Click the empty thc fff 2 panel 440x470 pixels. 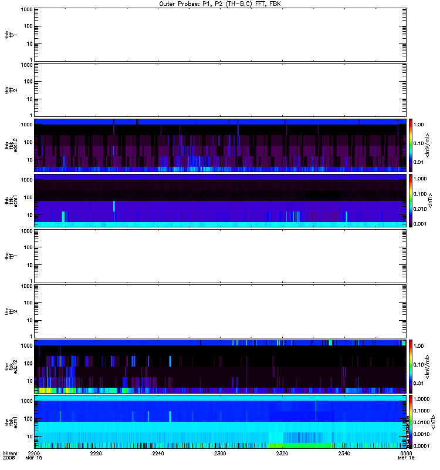220,311
